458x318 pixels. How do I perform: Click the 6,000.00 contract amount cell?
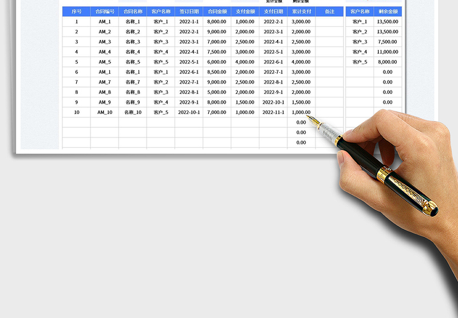(217, 62)
